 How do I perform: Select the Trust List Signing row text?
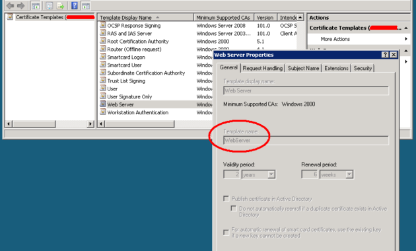pyautogui.click(x=126, y=81)
